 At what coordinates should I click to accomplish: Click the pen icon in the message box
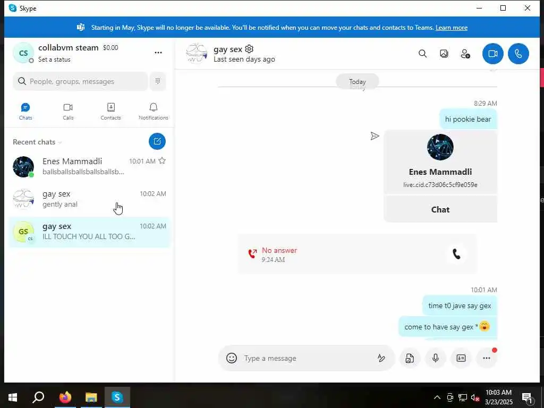(x=381, y=358)
